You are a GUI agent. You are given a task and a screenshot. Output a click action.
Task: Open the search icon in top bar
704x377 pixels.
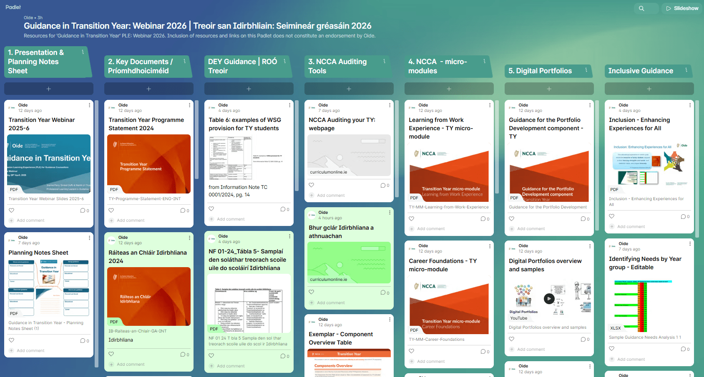pos(641,8)
